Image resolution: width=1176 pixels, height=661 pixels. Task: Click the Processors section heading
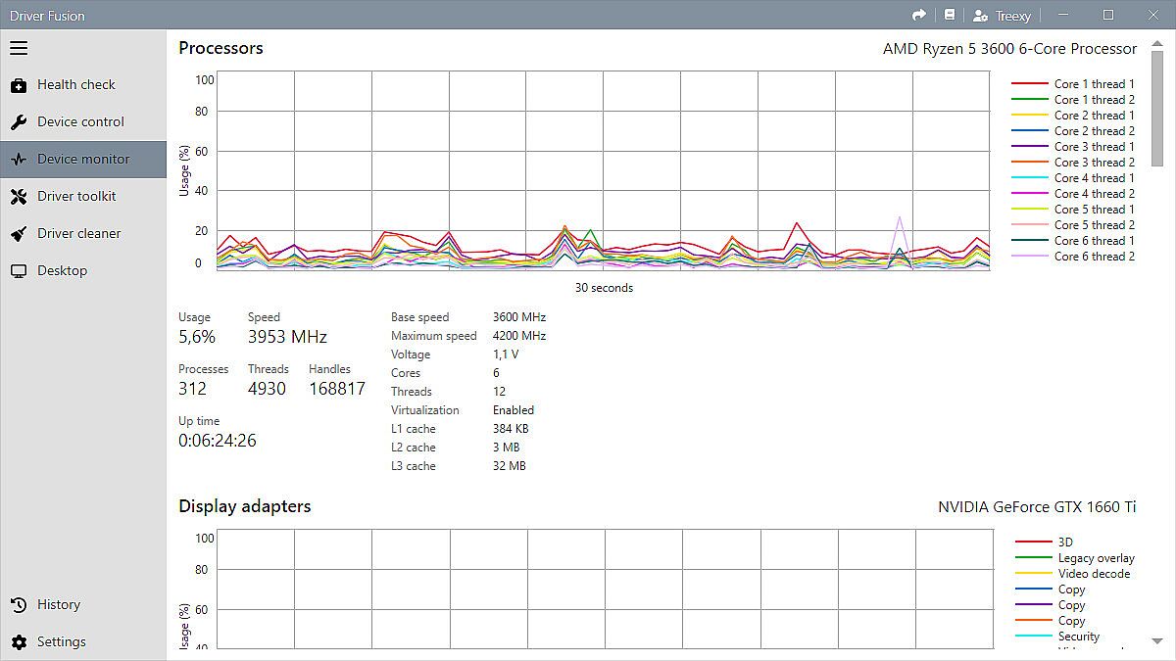pos(220,48)
